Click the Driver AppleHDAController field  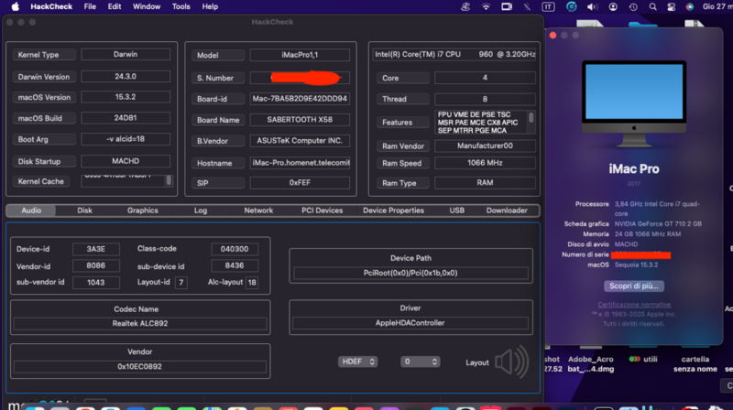click(x=410, y=323)
